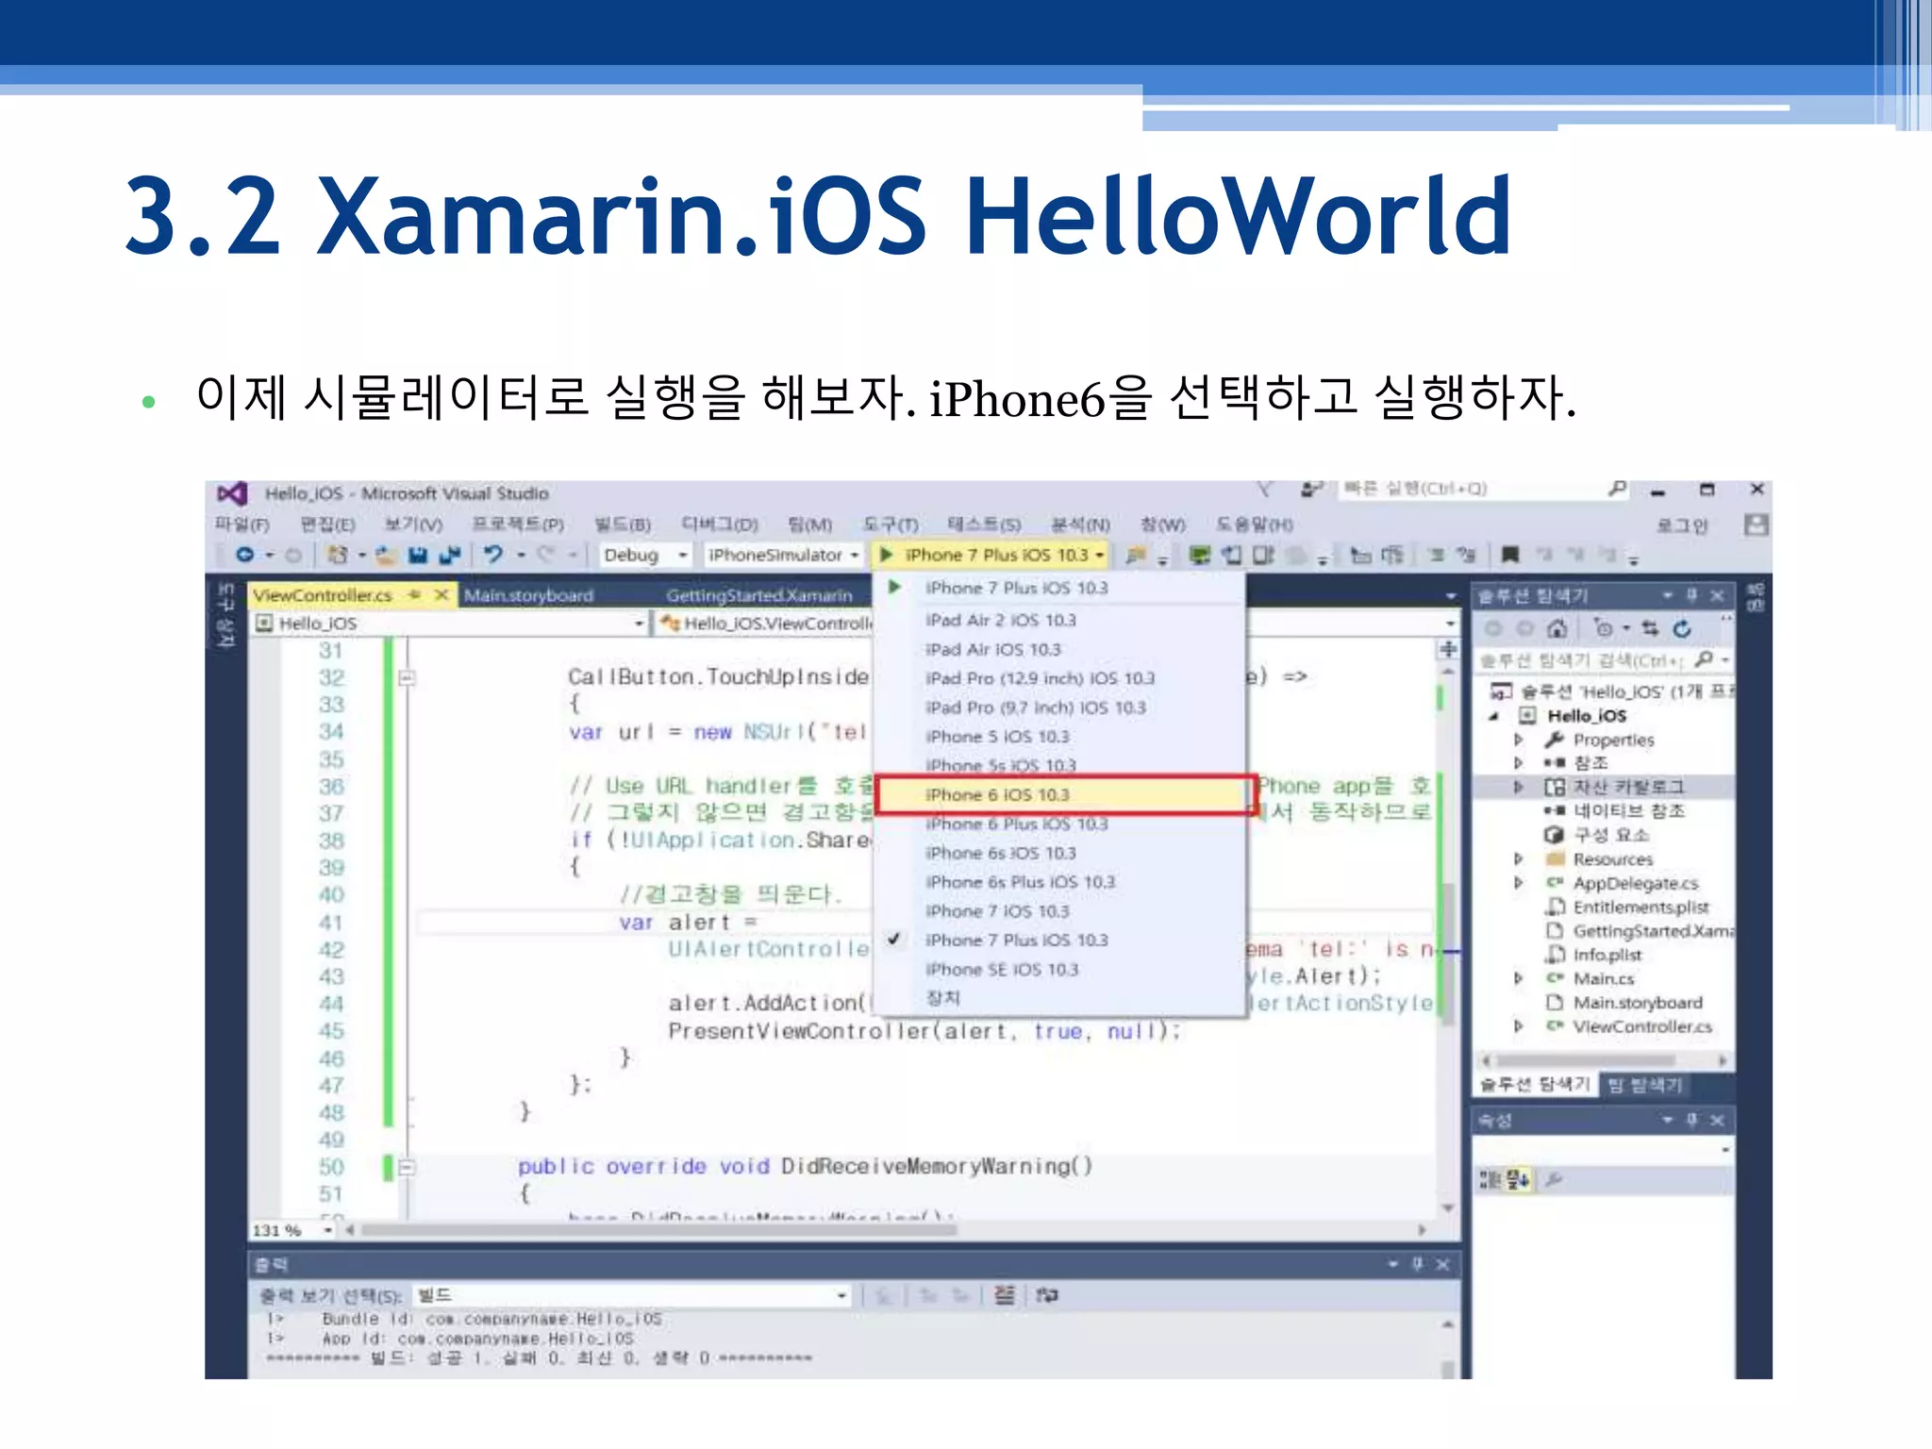The height and width of the screenshot is (1449, 1932).
Task: Open the 도구(T) menu
Action: [891, 525]
